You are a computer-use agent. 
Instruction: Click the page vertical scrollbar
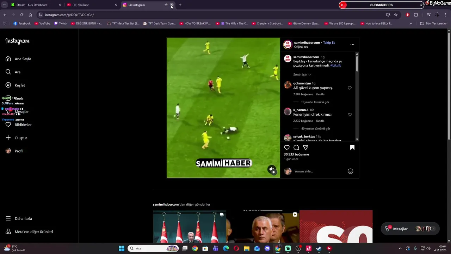[449, 86]
